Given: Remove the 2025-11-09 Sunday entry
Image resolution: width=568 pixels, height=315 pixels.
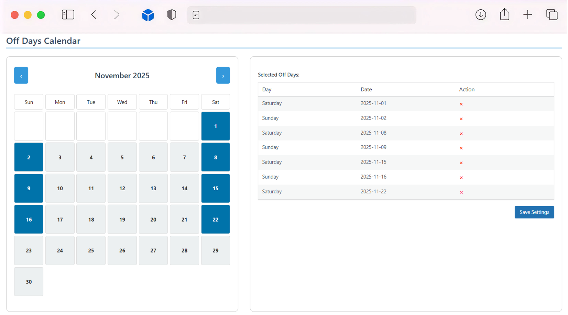Looking at the screenshot, I should 461,148.
